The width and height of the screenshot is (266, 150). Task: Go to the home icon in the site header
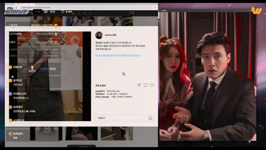click(73, 13)
